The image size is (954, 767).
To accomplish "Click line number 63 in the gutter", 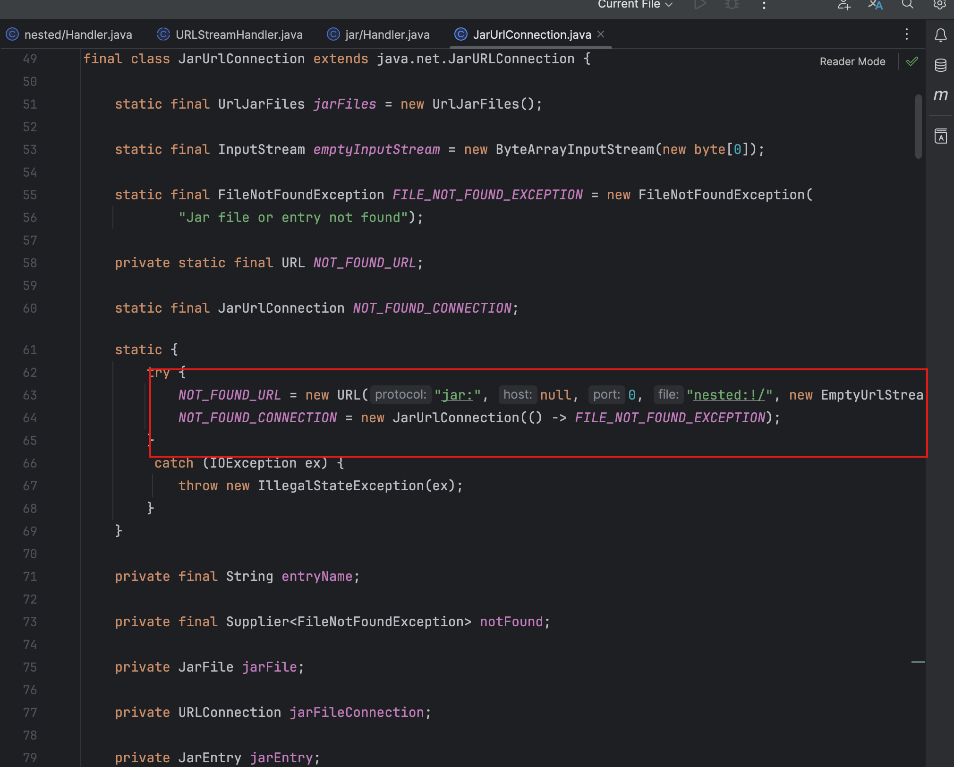I will click(x=29, y=395).
